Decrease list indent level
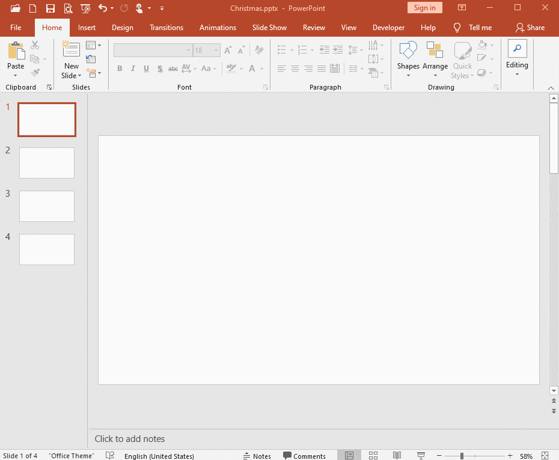This screenshot has height=460, width=559. 324,49
